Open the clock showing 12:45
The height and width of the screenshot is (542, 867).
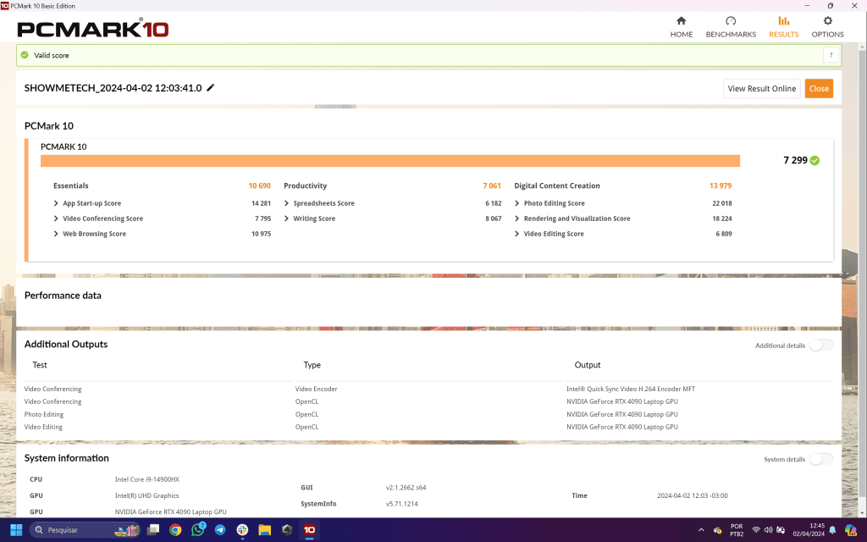coord(809,530)
